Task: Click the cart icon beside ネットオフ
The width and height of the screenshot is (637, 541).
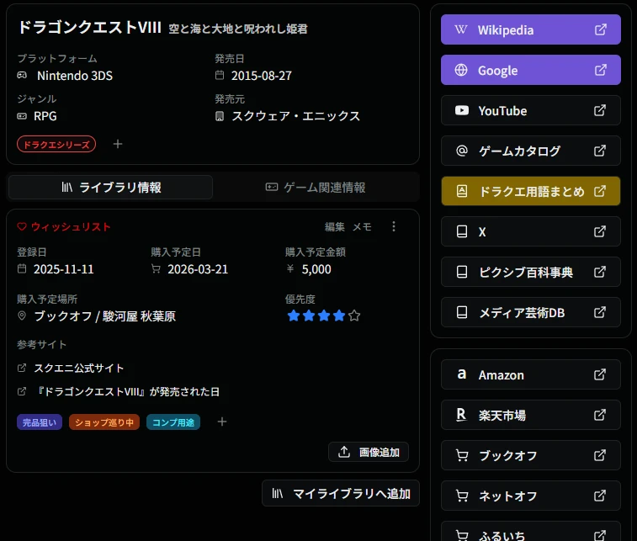Action: click(462, 496)
